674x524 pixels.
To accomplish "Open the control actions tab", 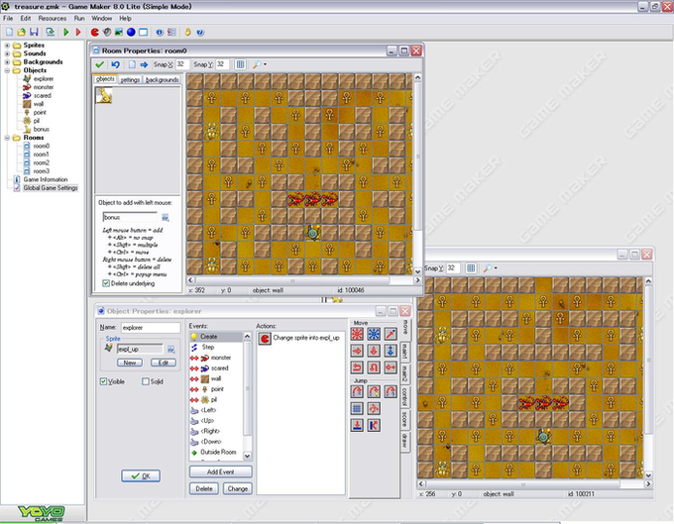I will [405, 396].
